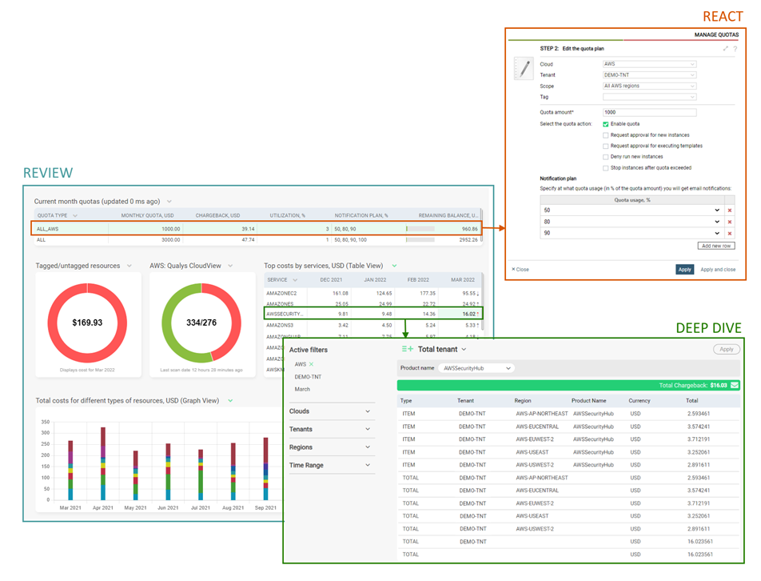Image resolution: width=761 pixels, height=581 pixels.
Task: Open the Product name AWSSecurityHub dropdown
Action: click(476, 368)
